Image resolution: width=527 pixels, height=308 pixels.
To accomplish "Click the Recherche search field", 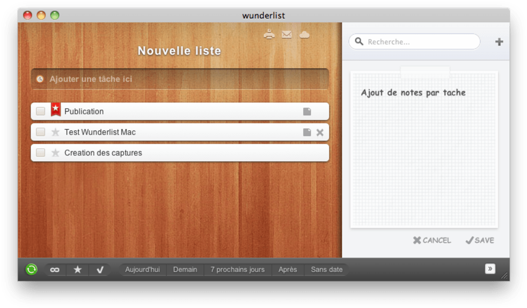I will [415, 41].
